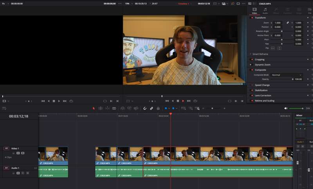The image size is (313, 189).
Task: Play reverse in the timeline viewer
Action: coord(173,101)
